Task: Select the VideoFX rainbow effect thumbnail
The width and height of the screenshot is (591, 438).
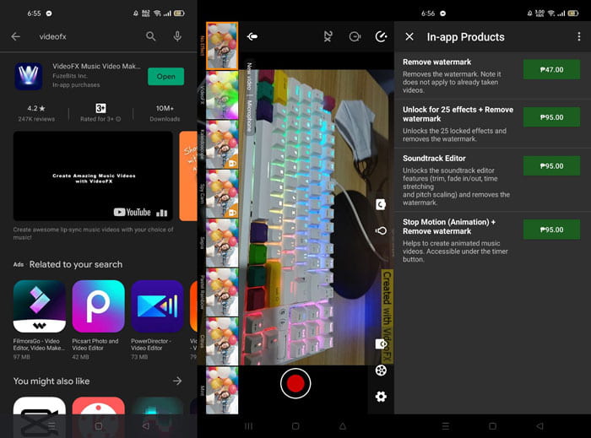Action: tap(222, 95)
